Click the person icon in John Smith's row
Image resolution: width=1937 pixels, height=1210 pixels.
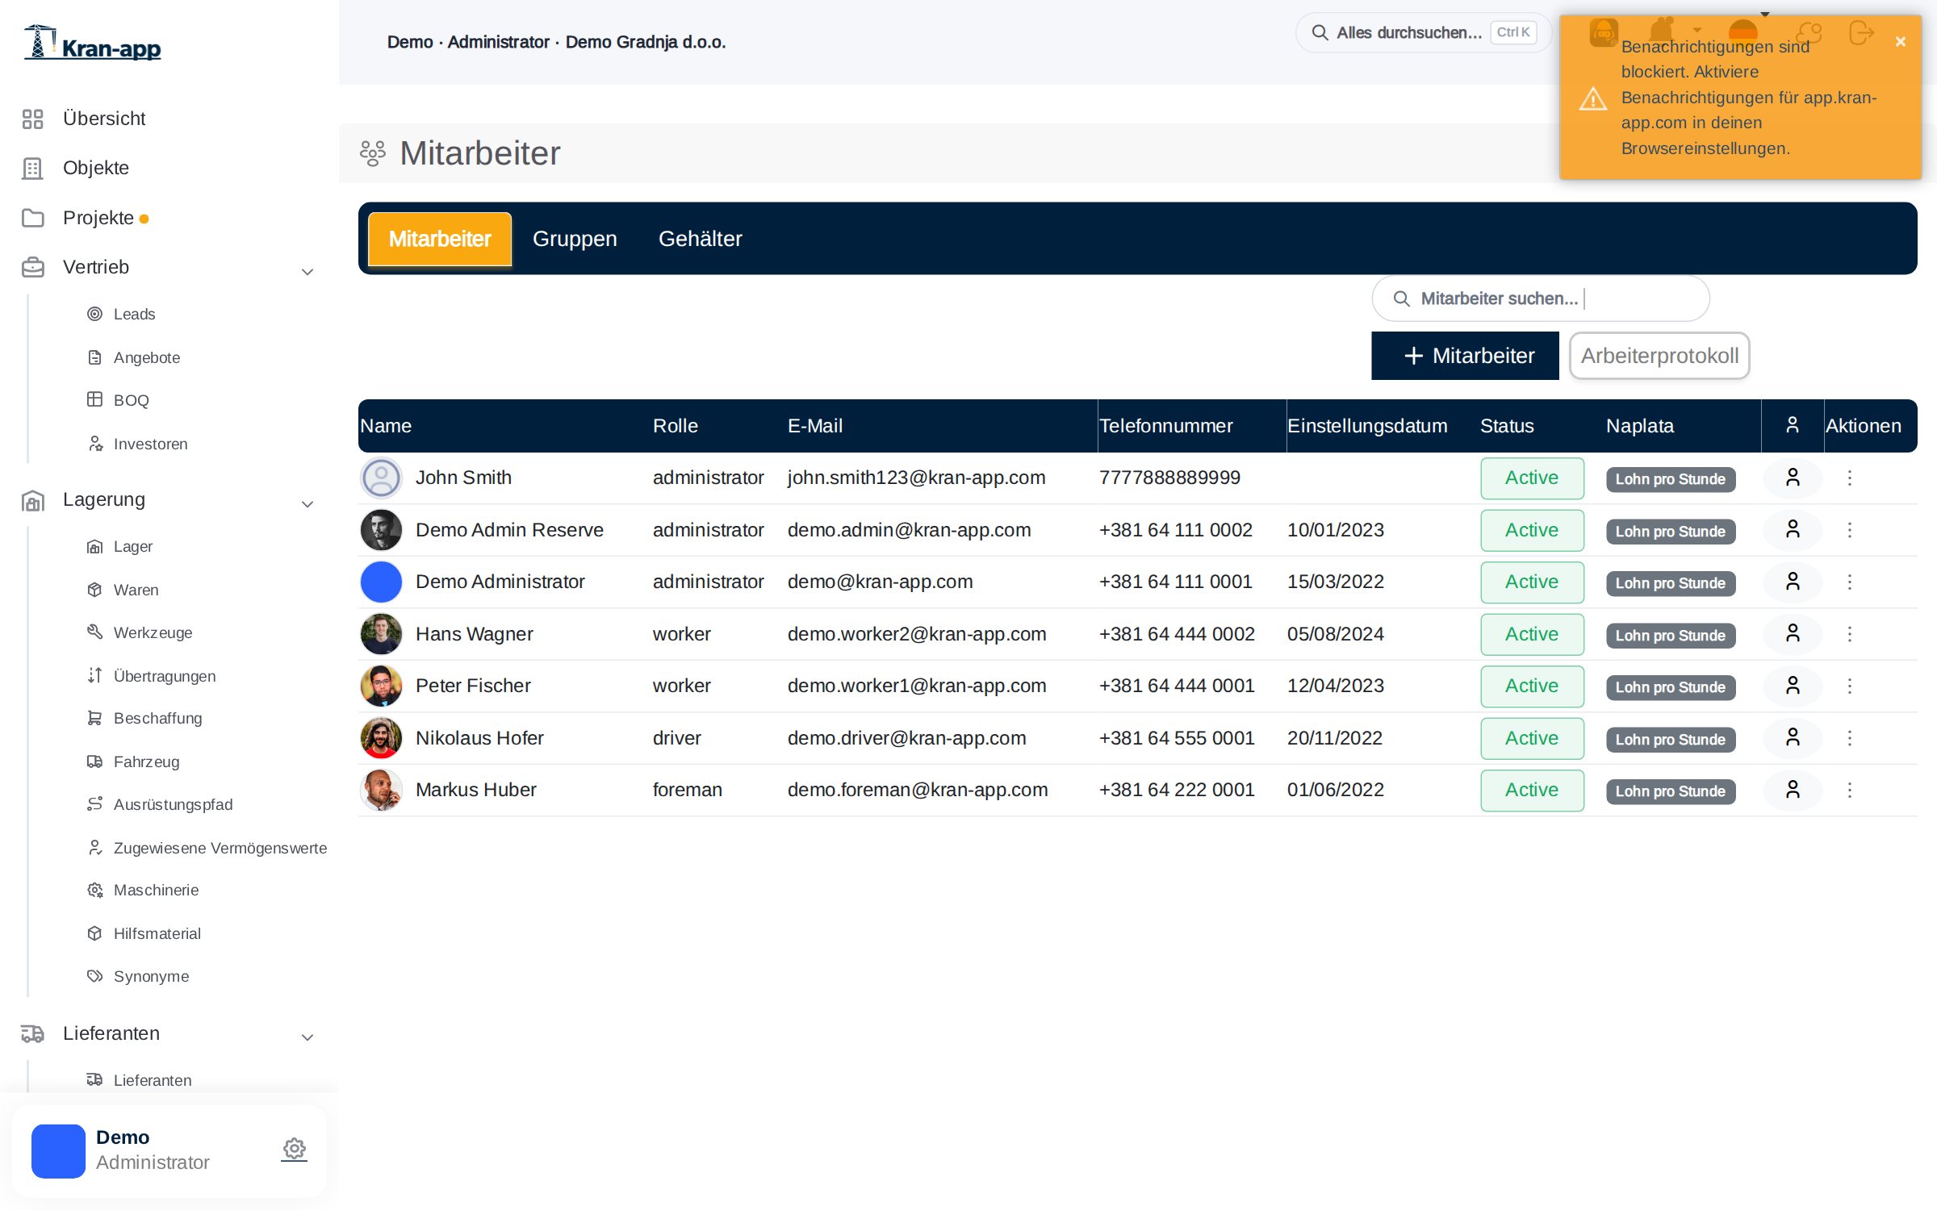click(x=1793, y=478)
